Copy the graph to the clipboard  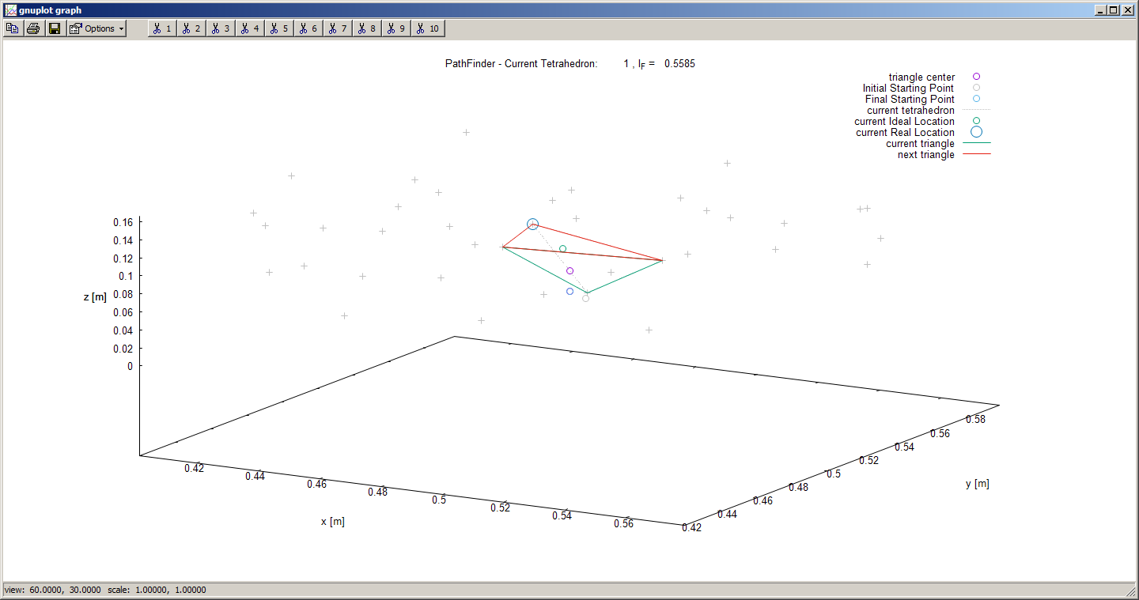click(12, 28)
